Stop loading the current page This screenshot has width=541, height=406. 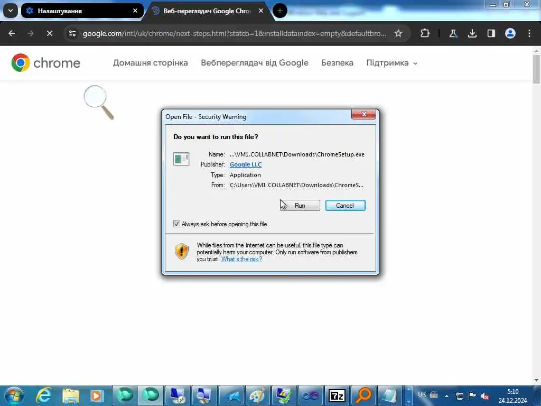tap(50, 33)
